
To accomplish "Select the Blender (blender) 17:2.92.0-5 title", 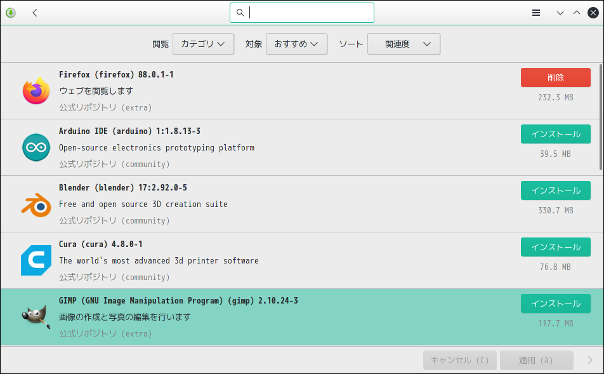I will 123,188.
